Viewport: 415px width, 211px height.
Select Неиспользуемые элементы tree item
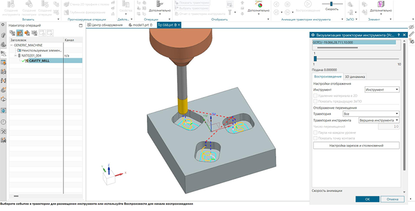(x=42, y=50)
